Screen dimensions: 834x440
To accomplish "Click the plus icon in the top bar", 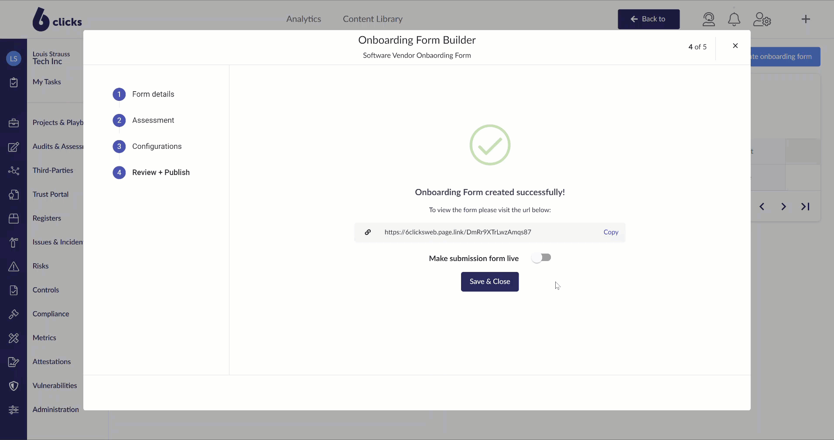I will tap(805, 19).
